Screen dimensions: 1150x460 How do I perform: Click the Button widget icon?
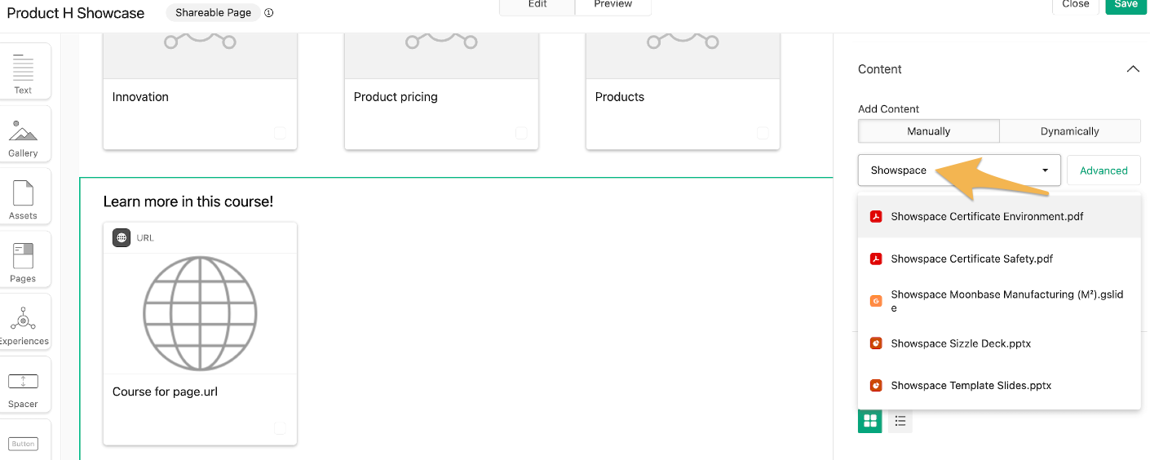click(x=23, y=443)
